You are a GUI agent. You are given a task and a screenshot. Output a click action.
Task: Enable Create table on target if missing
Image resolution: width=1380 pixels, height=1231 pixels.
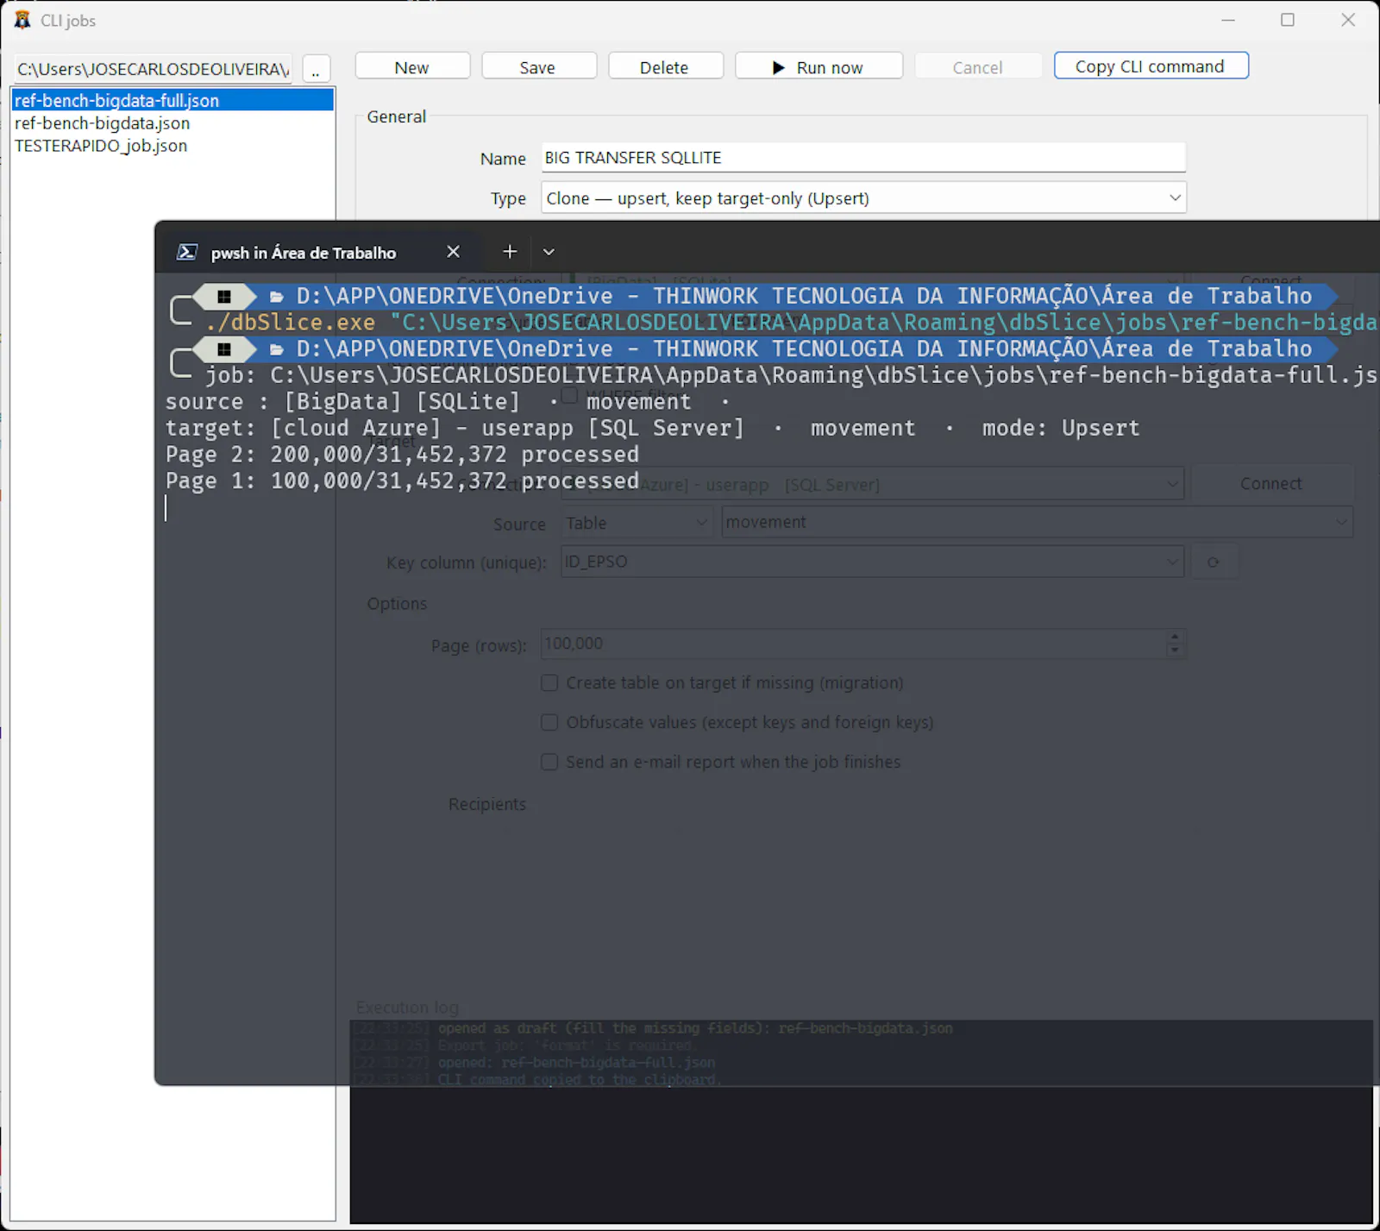click(x=549, y=683)
